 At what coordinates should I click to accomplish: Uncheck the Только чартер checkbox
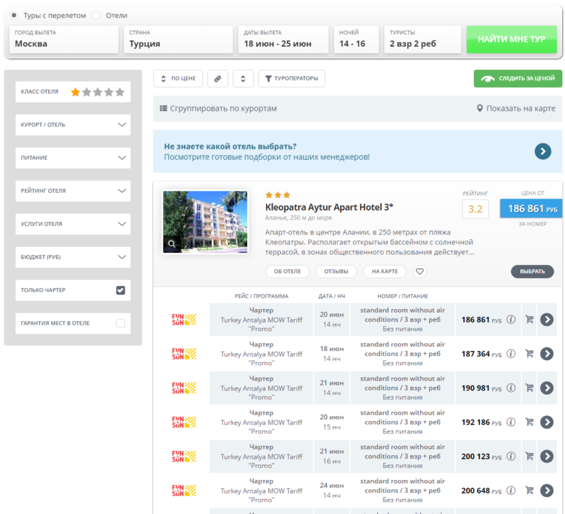(120, 290)
